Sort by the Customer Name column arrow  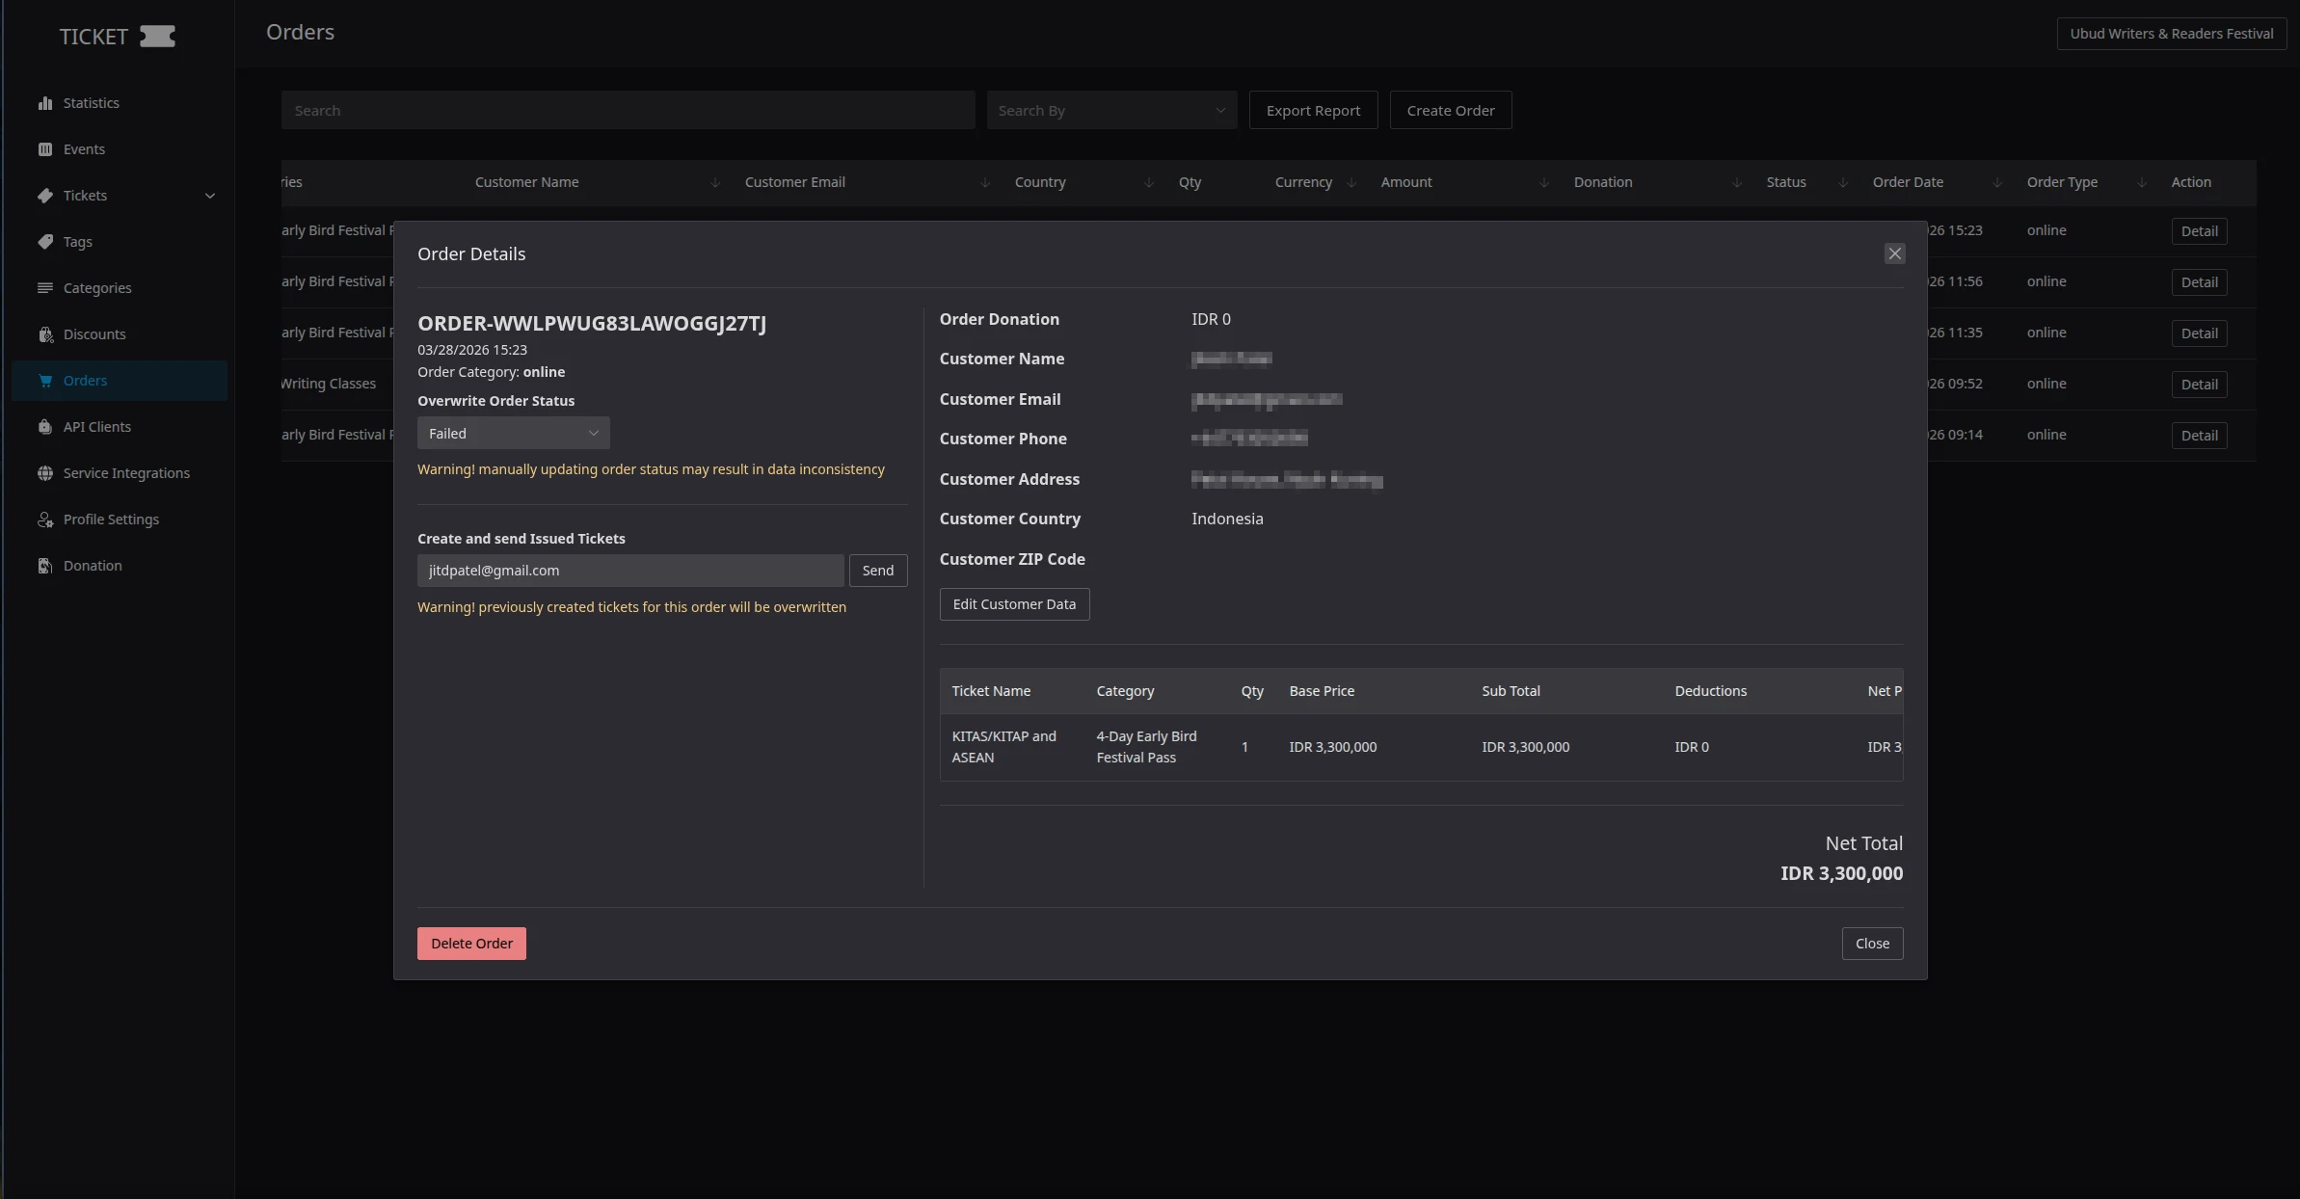point(715,183)
